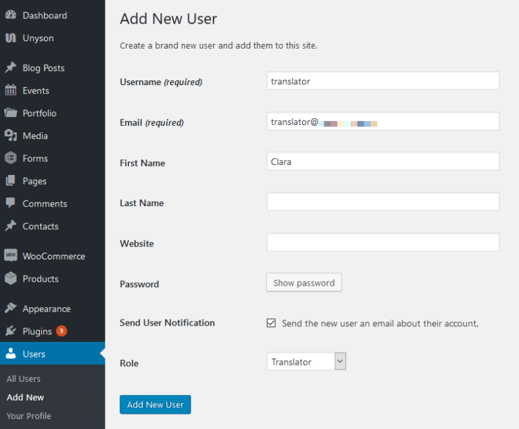Open Unyson via its sidebar icon
This screenshot has width=519, height=429.
pos(11,38)
